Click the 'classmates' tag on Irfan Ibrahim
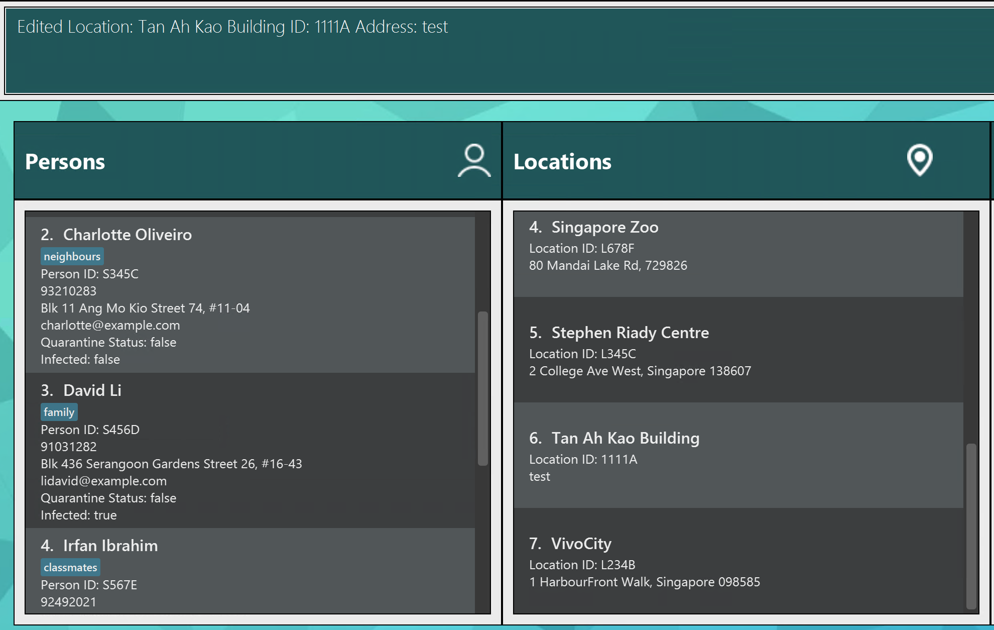 [70, 567]
